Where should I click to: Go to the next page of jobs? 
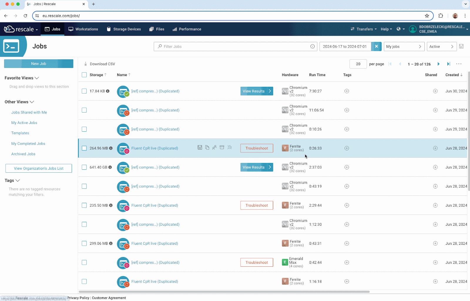(x=439, y=64)
